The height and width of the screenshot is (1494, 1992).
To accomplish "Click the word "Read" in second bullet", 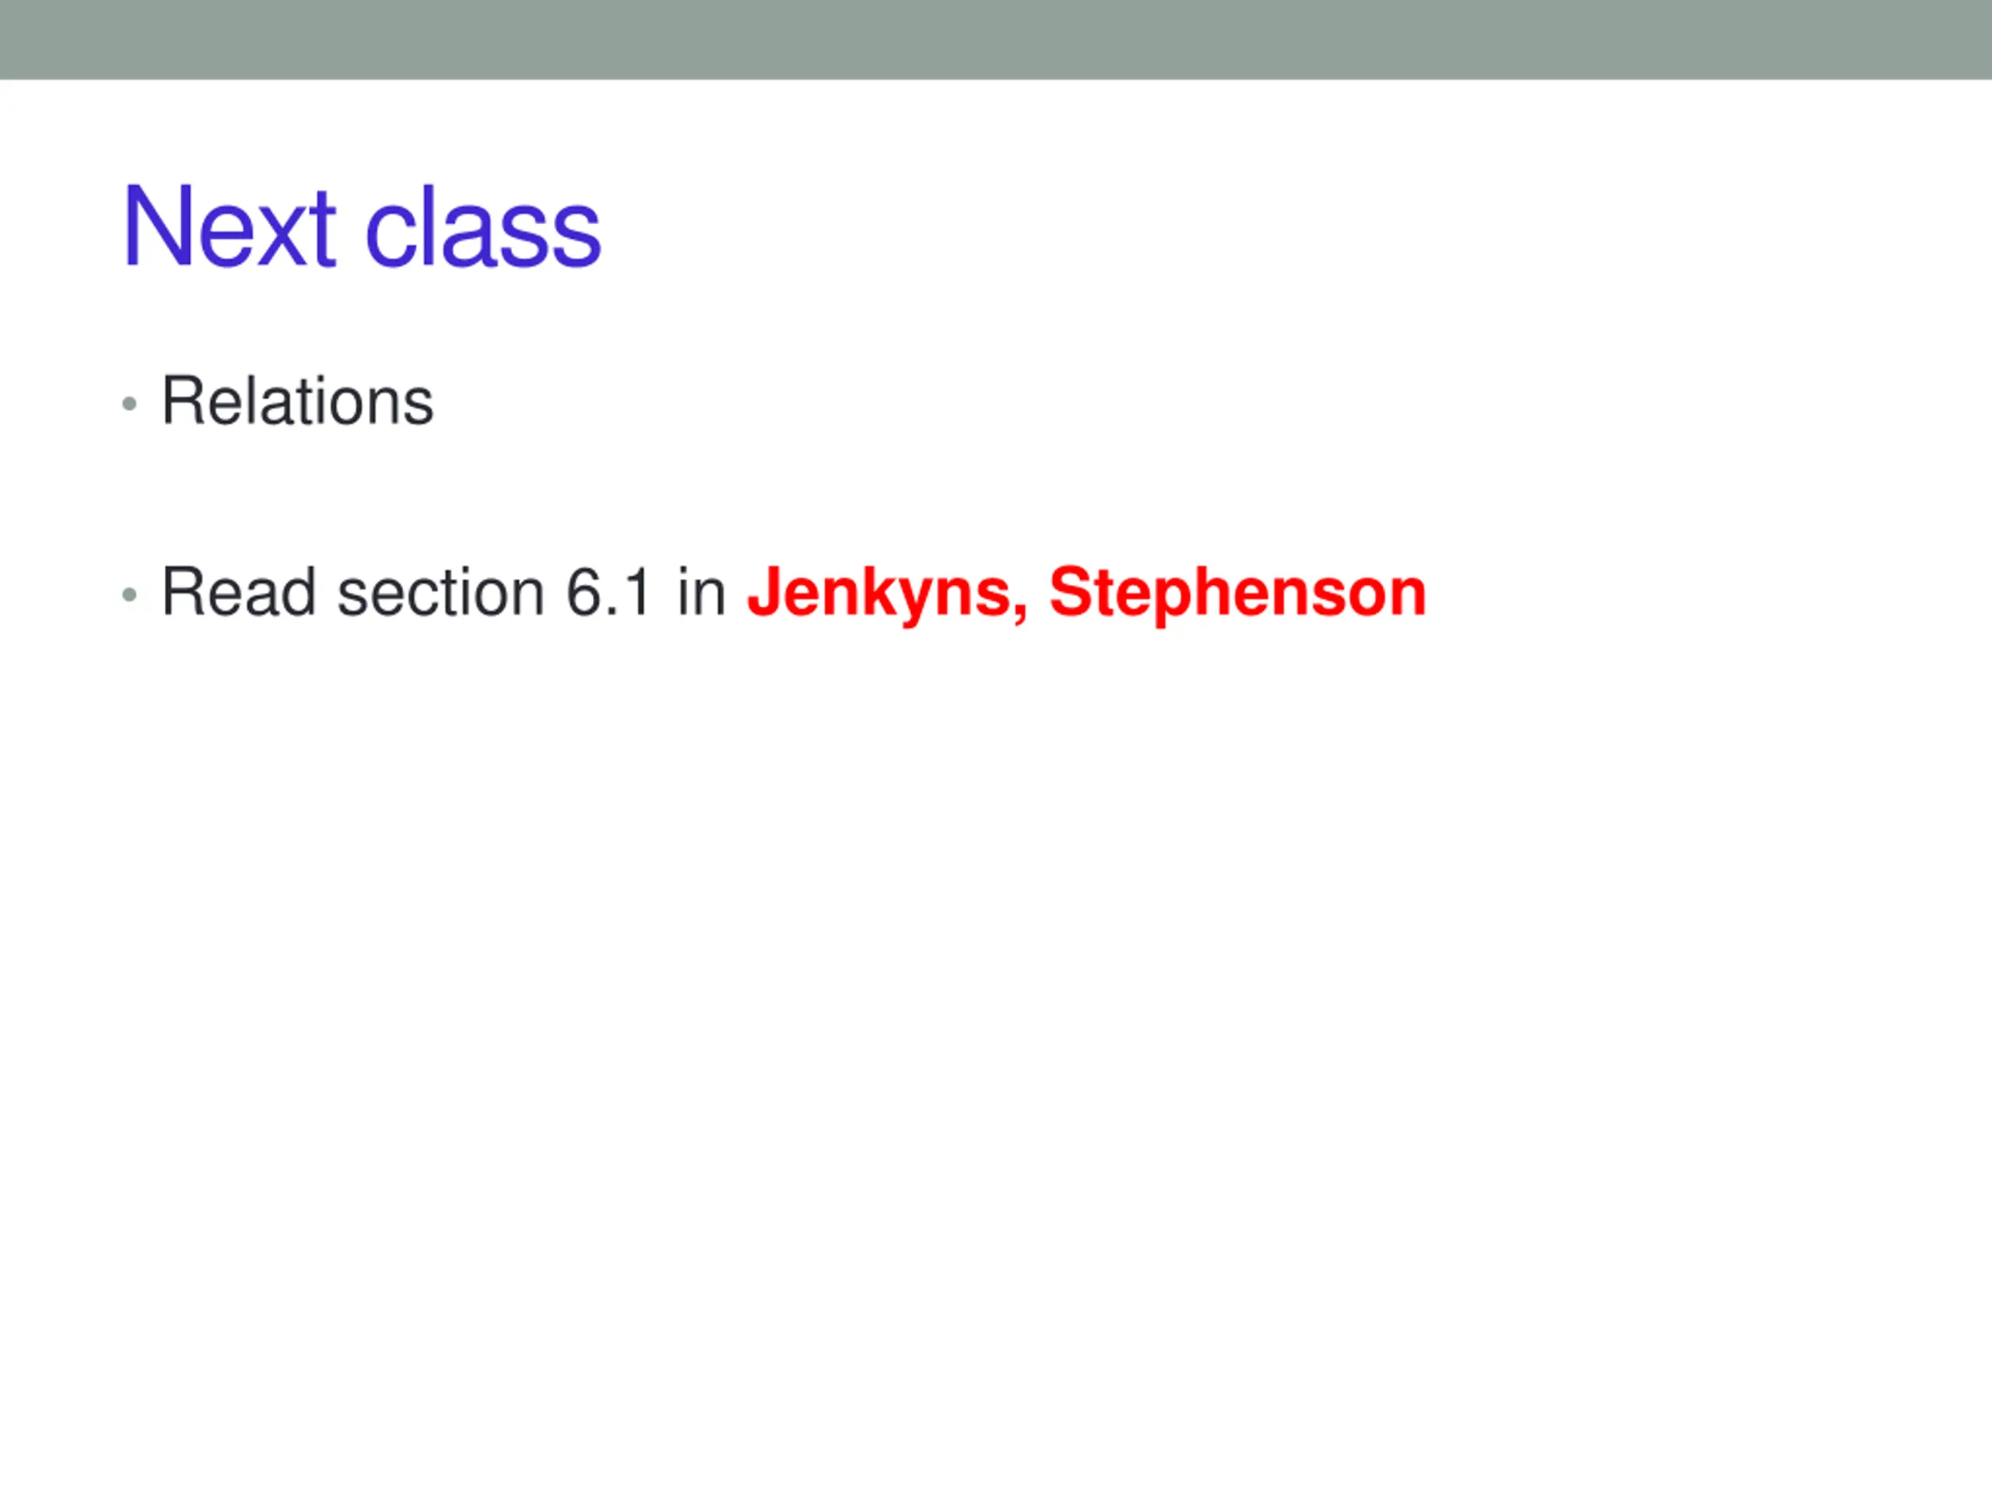I will point(238,593).
